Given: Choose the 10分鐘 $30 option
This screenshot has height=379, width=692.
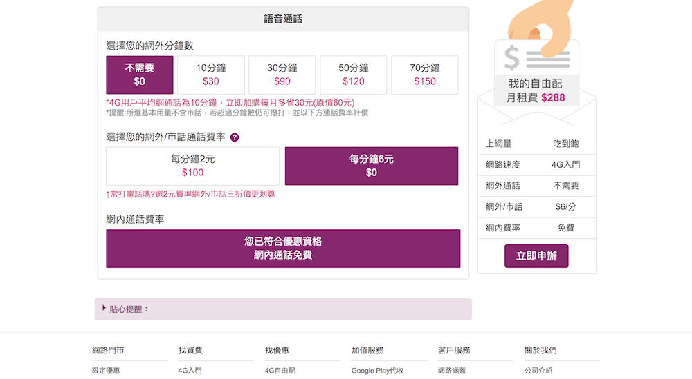Looking at the screenshot, I should coord(211,75).
